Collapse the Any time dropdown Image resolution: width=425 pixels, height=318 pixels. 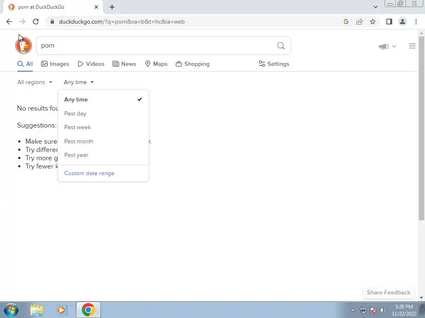pyautogui.click(x=79, y=82)
